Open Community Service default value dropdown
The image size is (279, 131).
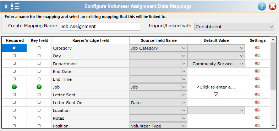(x=242, y=64)
